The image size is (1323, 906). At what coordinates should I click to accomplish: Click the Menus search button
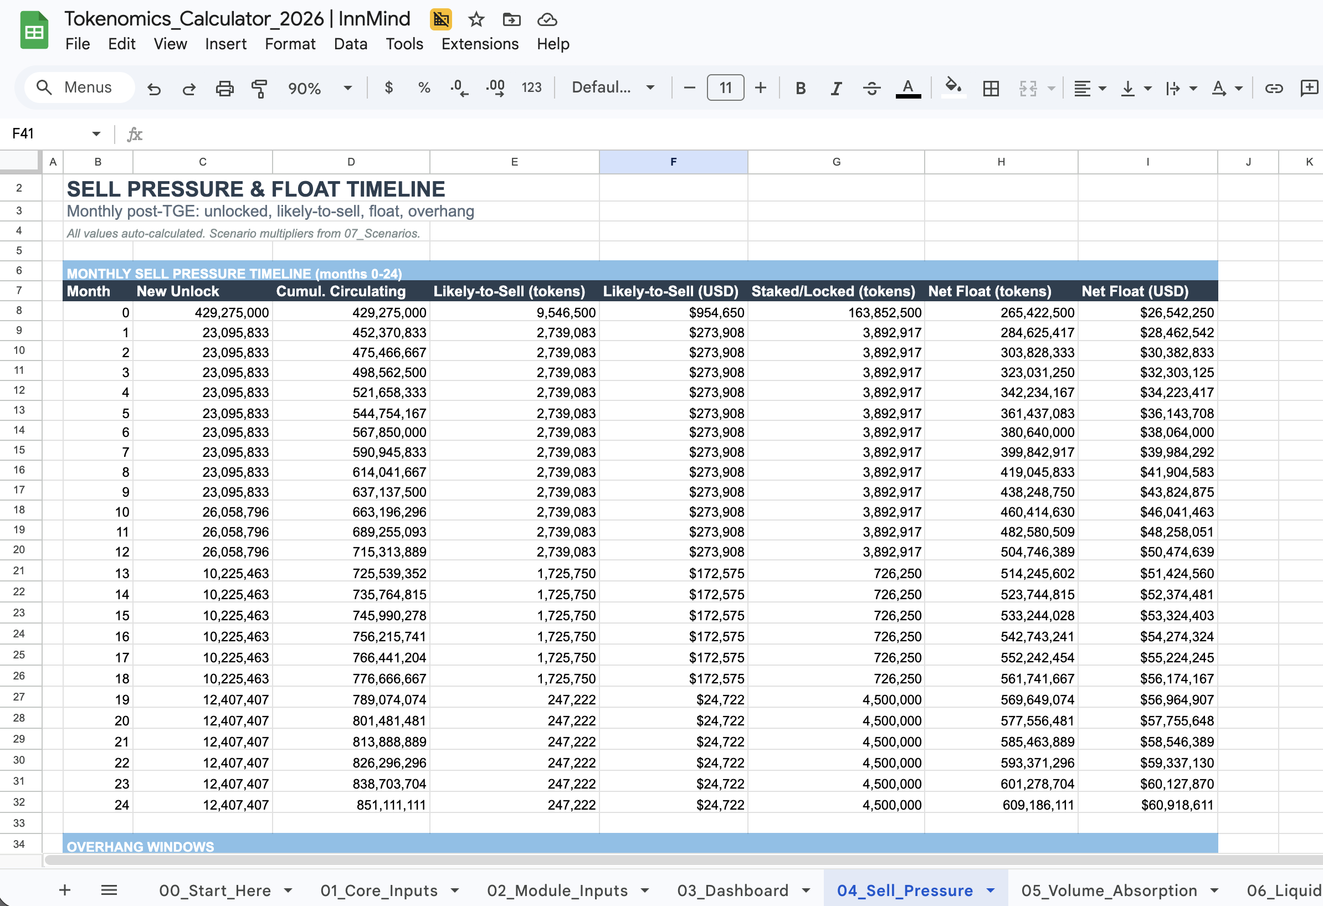79,87
